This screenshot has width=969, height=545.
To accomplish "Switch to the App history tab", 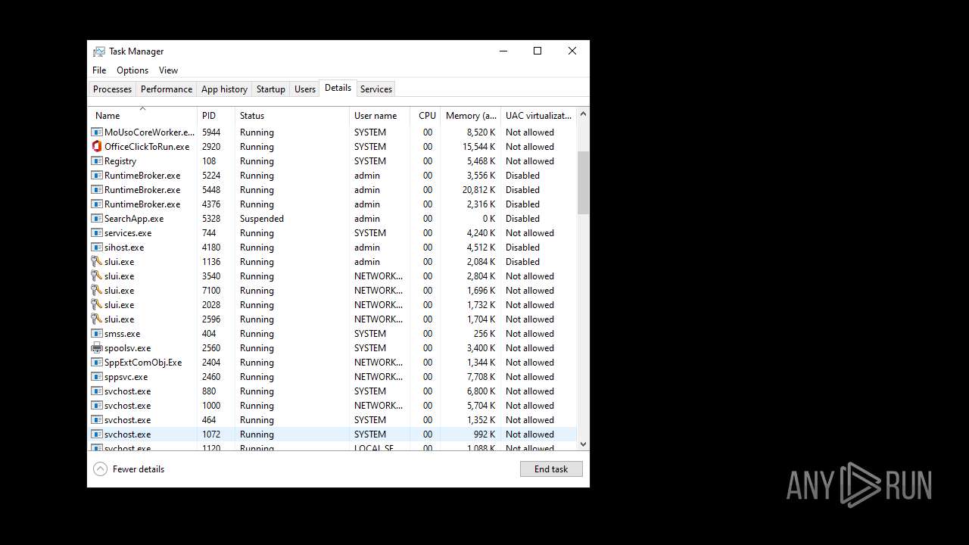I will click(224, 89).
